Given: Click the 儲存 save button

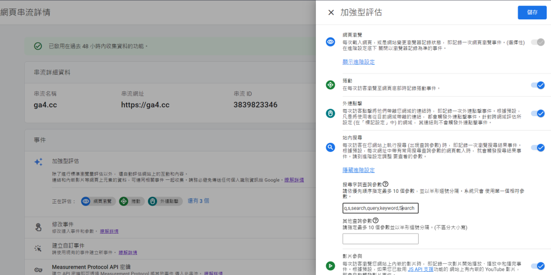Looking at the screenshot, I should point(532,13).
